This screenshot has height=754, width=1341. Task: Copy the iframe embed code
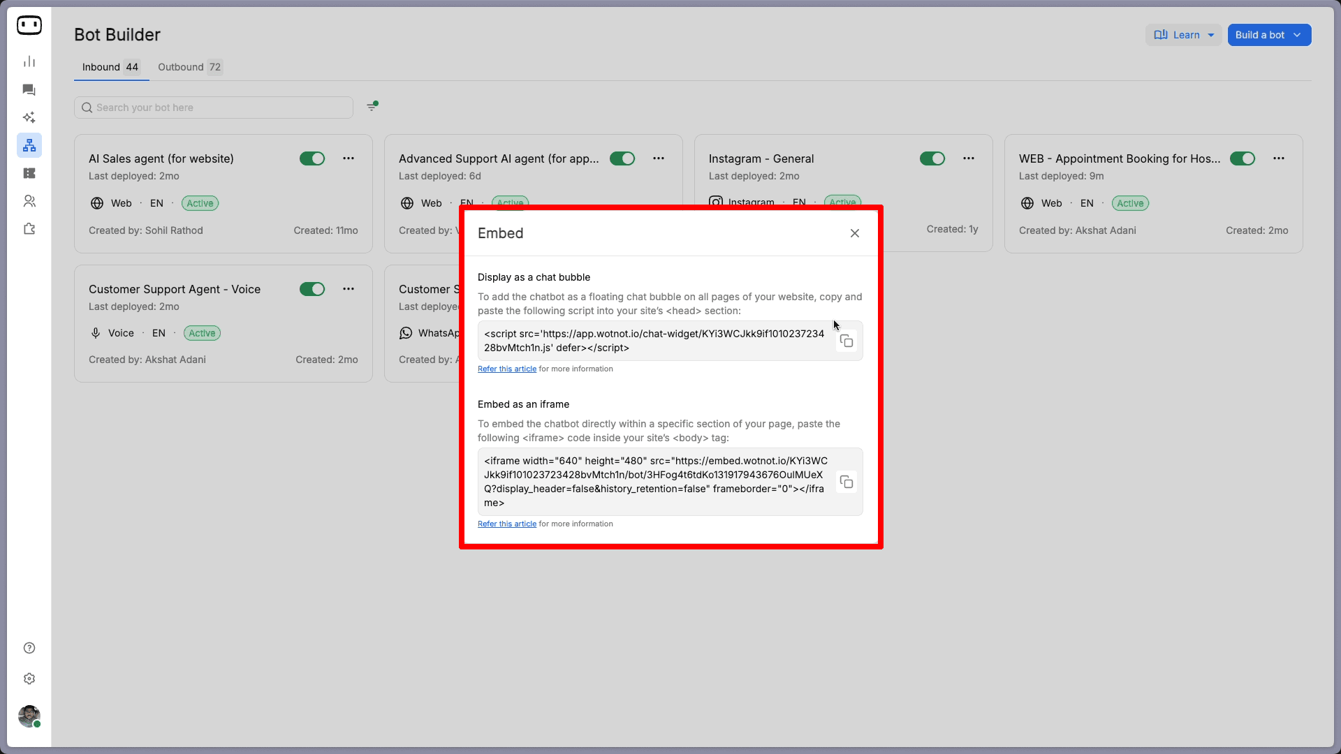[847, 482]
